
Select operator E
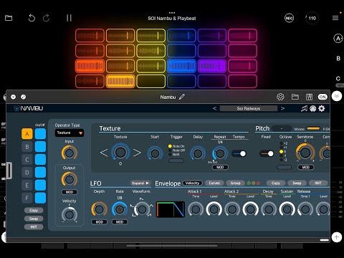coord(27,186)
